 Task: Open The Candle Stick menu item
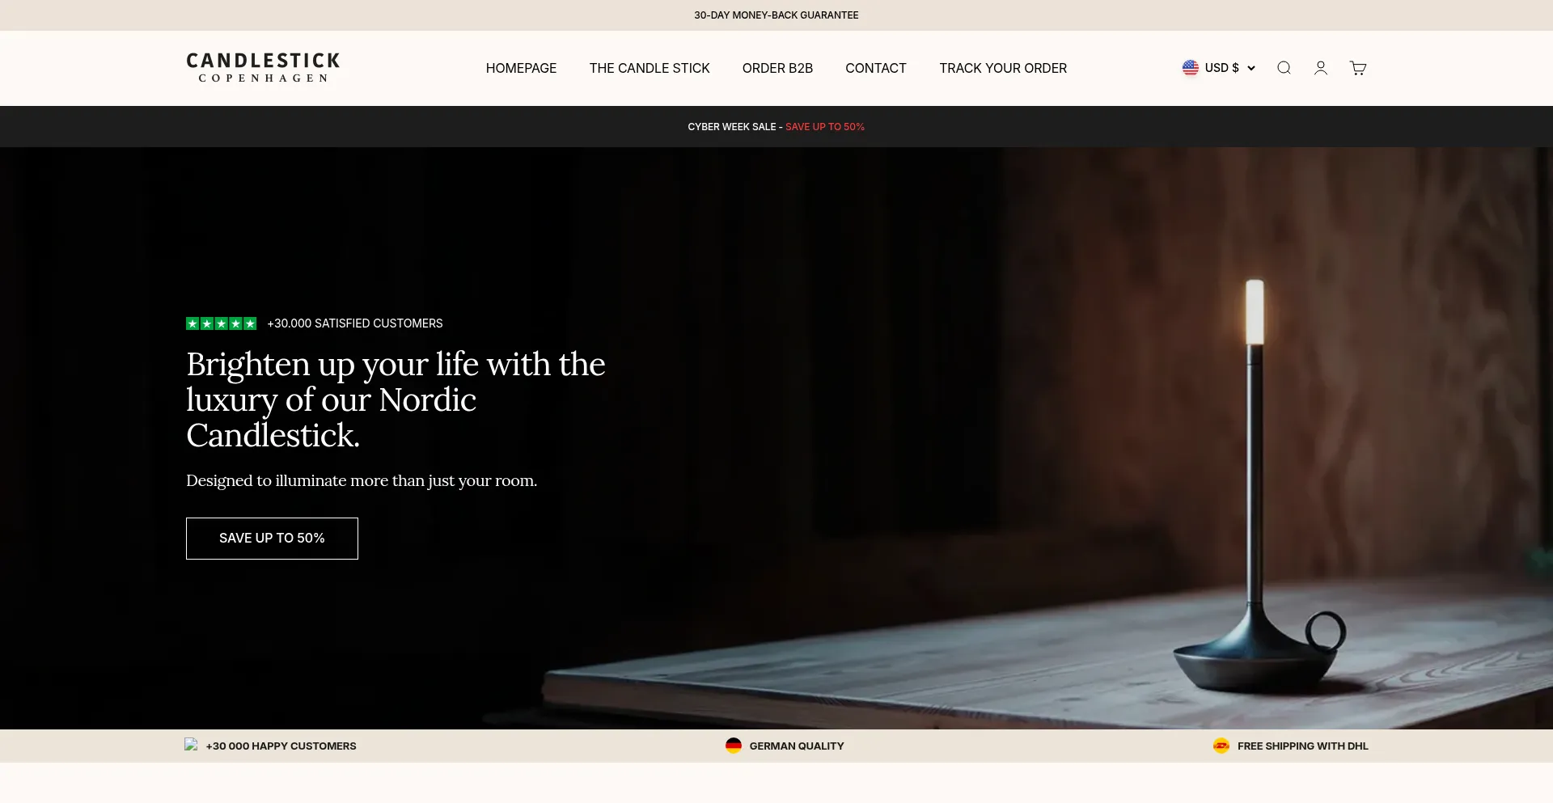coord(650,68)
